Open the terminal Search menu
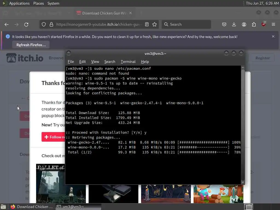This screenshot has height=210, width=280. click(x=110, y=62)
